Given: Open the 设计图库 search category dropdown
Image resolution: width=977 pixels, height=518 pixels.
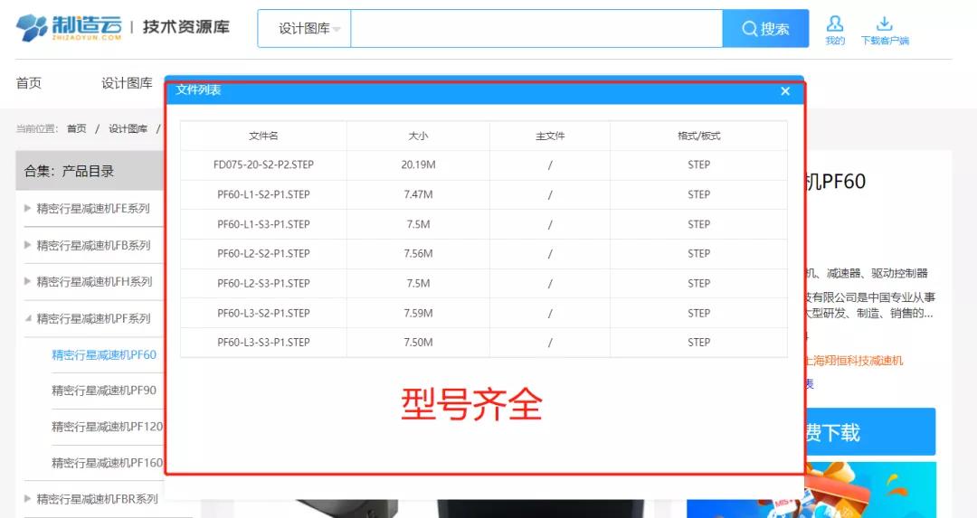Looking at the screenshot, I should pyautogui.click(x=305, y=29).
